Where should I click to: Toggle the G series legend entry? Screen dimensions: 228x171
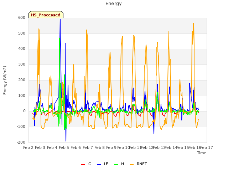pos(86,164)
